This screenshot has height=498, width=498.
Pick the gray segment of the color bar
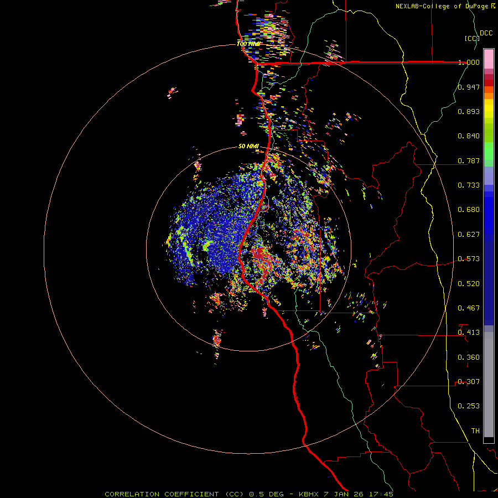489,385
